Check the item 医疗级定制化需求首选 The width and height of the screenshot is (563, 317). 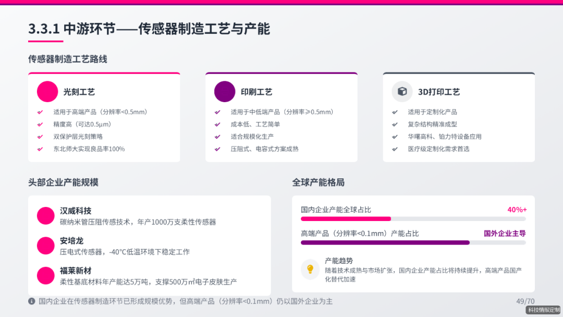tap(395, 149)
